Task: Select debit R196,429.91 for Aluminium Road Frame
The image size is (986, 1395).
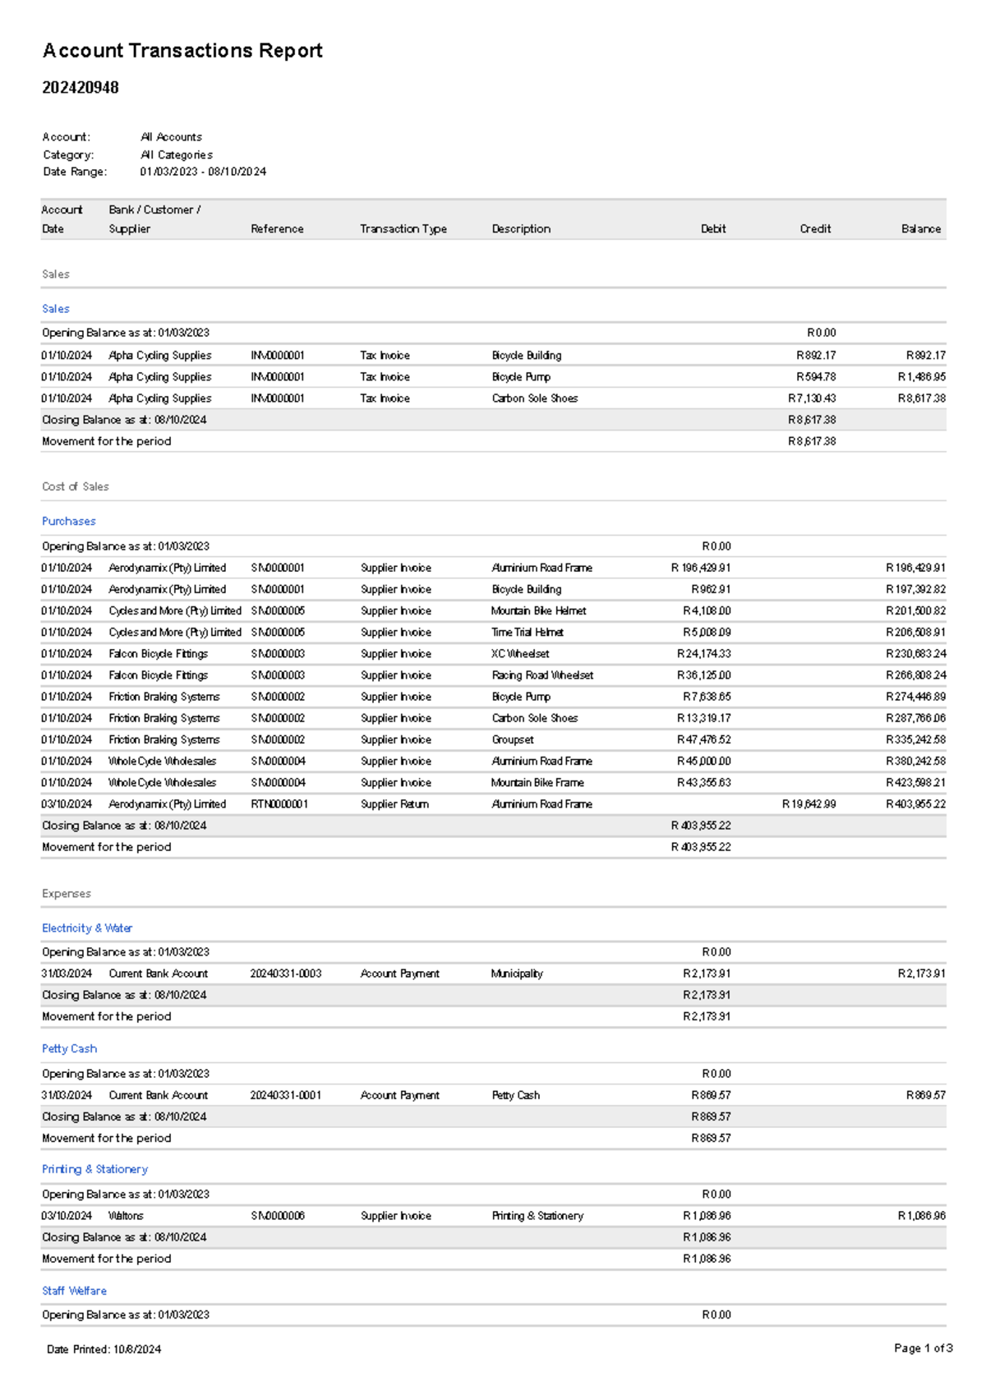Action: tap(701, 568)
